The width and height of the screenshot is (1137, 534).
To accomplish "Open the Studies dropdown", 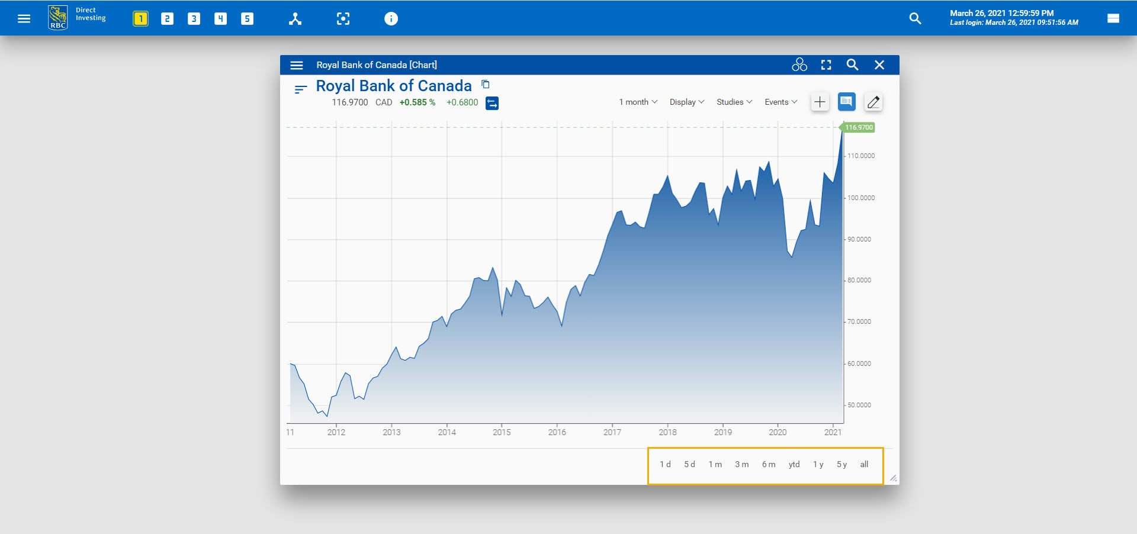I will pyautogui.click(x=734, y=102).
